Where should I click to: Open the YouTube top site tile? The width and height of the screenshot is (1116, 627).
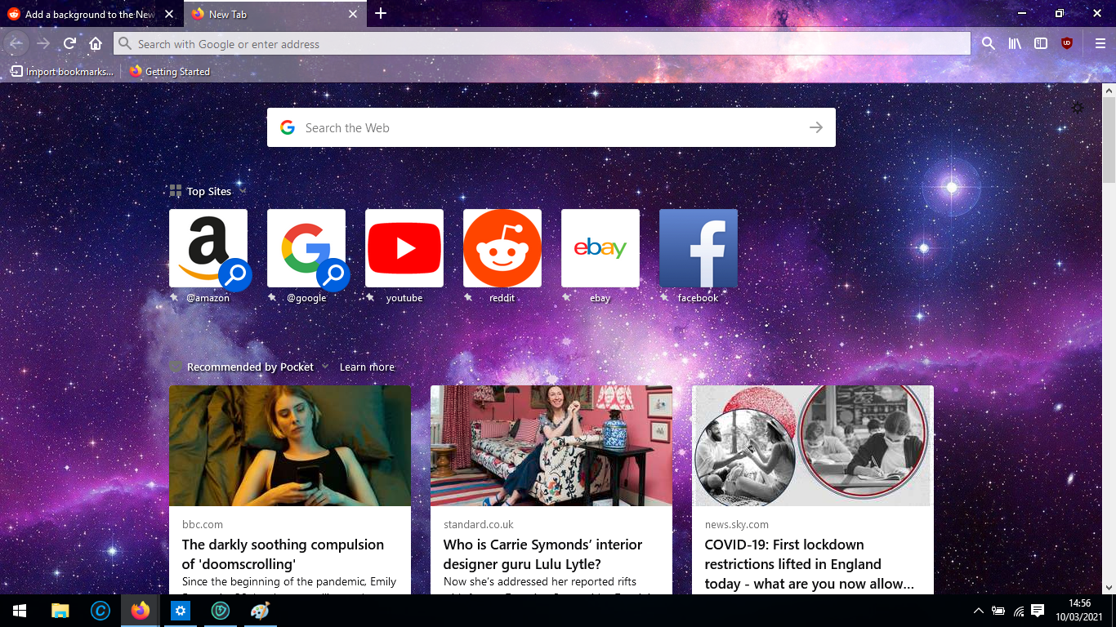point(404,248)
